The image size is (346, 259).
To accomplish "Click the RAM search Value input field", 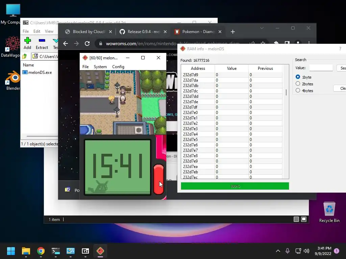I will [321, 68].
